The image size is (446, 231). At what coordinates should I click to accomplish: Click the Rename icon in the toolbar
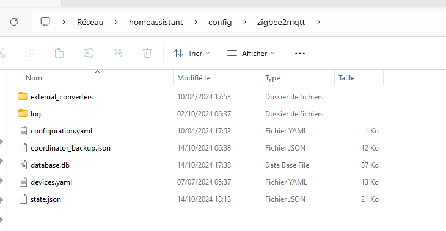coord(89,53)
